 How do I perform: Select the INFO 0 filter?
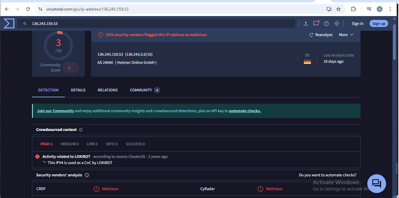112,144
